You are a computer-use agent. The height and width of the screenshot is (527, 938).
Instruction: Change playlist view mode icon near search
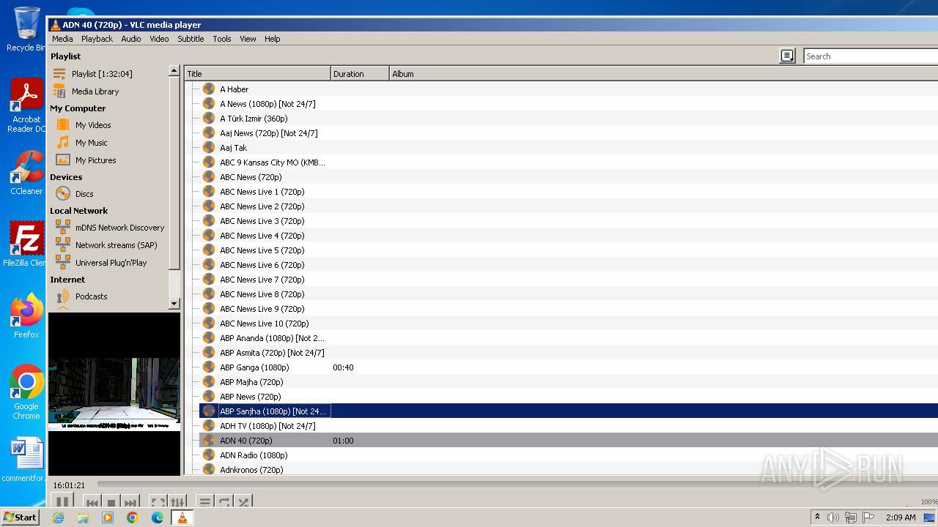point(787,56)
